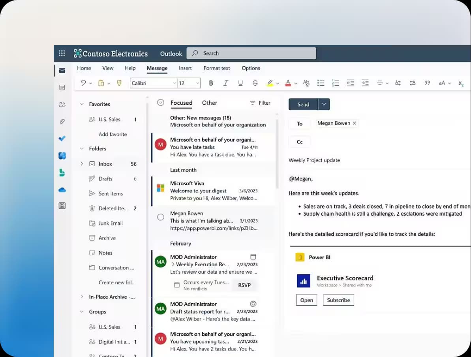471x357 pixels.
Task: Click the Increase indent icon
Action: tap(365, 83)
